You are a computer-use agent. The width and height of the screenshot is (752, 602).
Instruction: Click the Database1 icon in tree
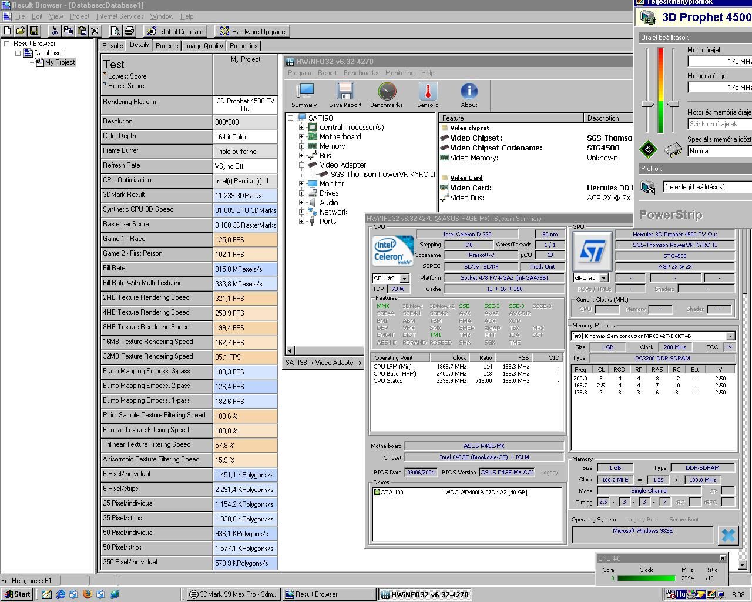tap(28, 53)
